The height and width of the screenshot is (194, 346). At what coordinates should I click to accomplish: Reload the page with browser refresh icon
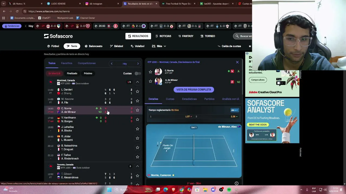[x=17, y=11]
